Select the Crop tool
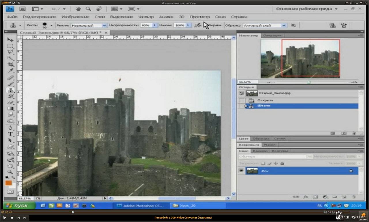The height and width of the screenshot is (222, 369). click(x=10, y=65)
